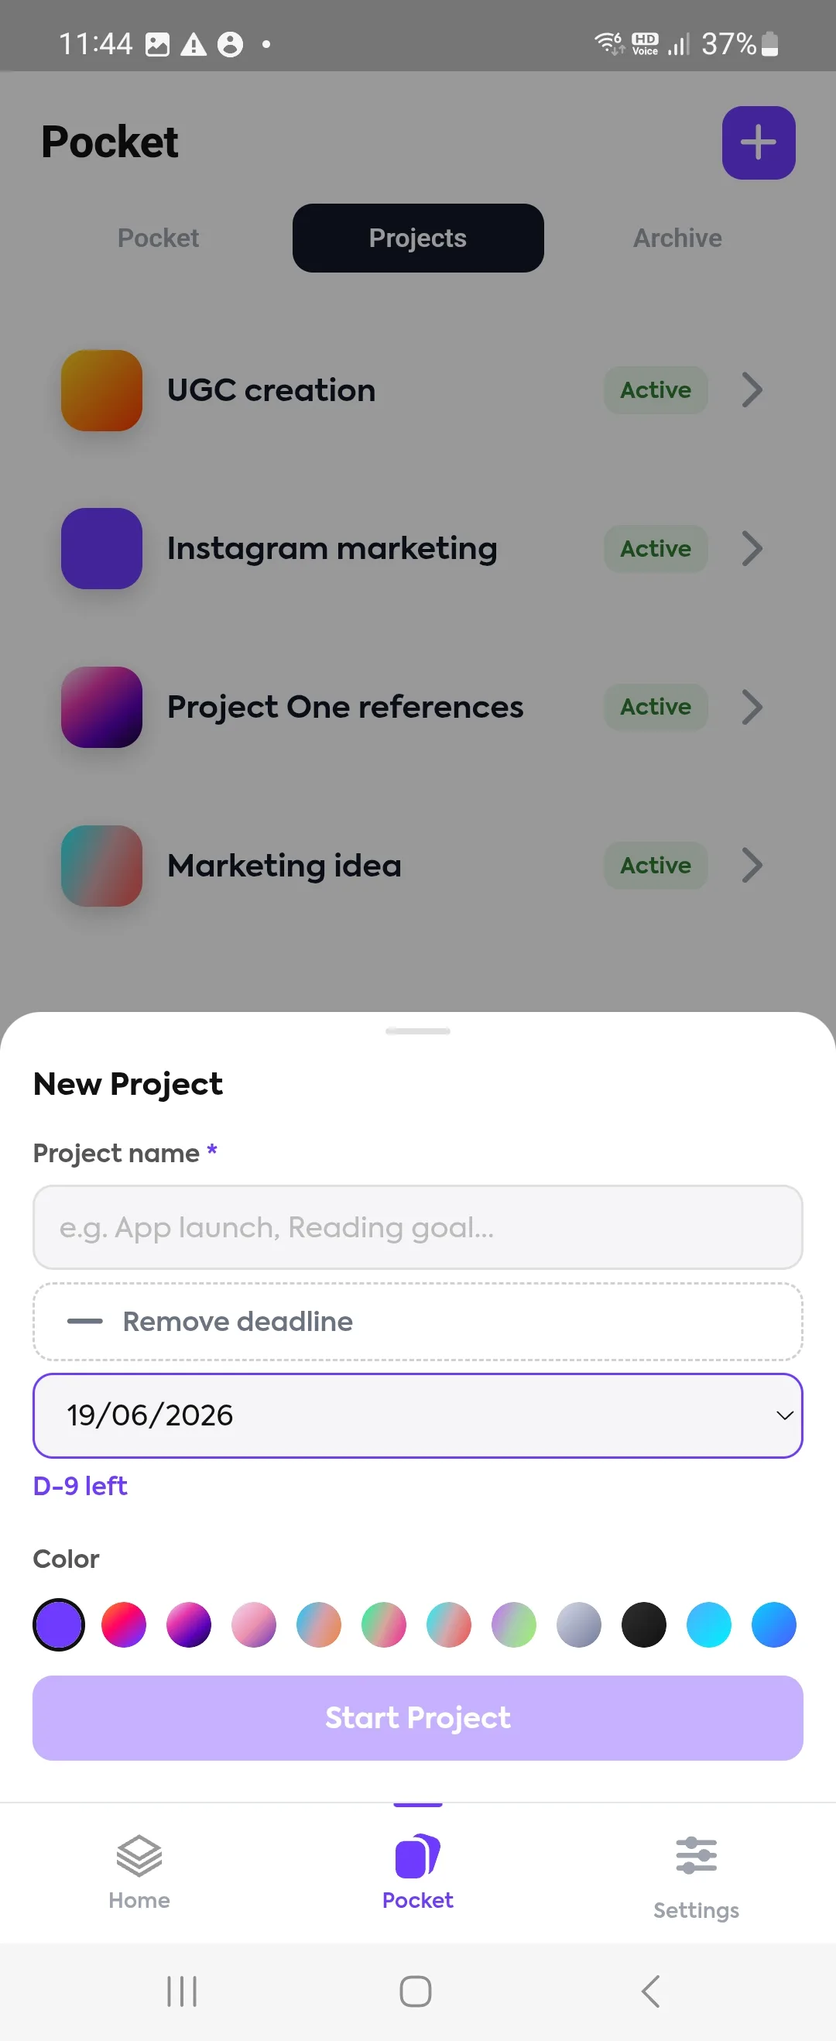This screenshot has height=2041, width=836.
Task: Tap Active status badge on UGC creation
Action: point(656,389)
